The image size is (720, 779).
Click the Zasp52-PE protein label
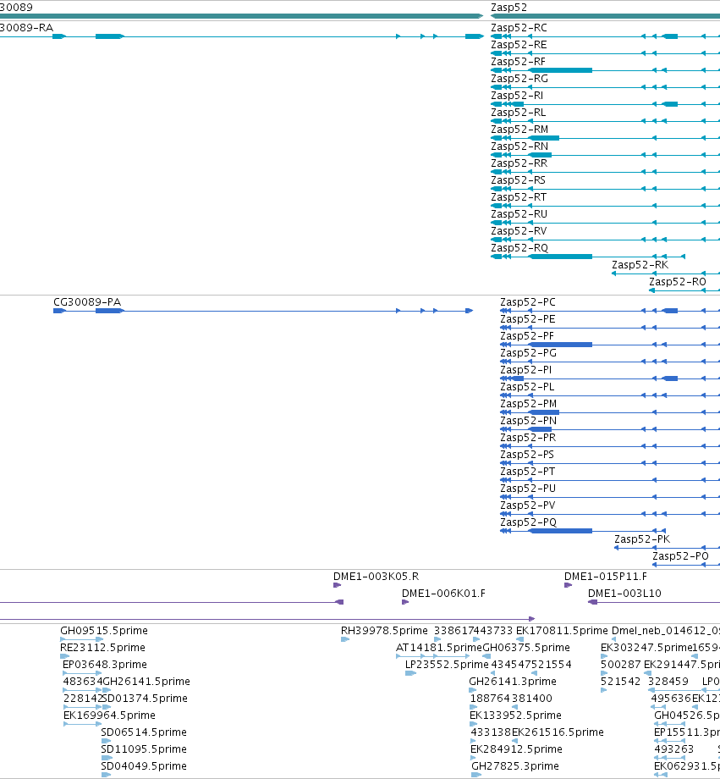527,319
